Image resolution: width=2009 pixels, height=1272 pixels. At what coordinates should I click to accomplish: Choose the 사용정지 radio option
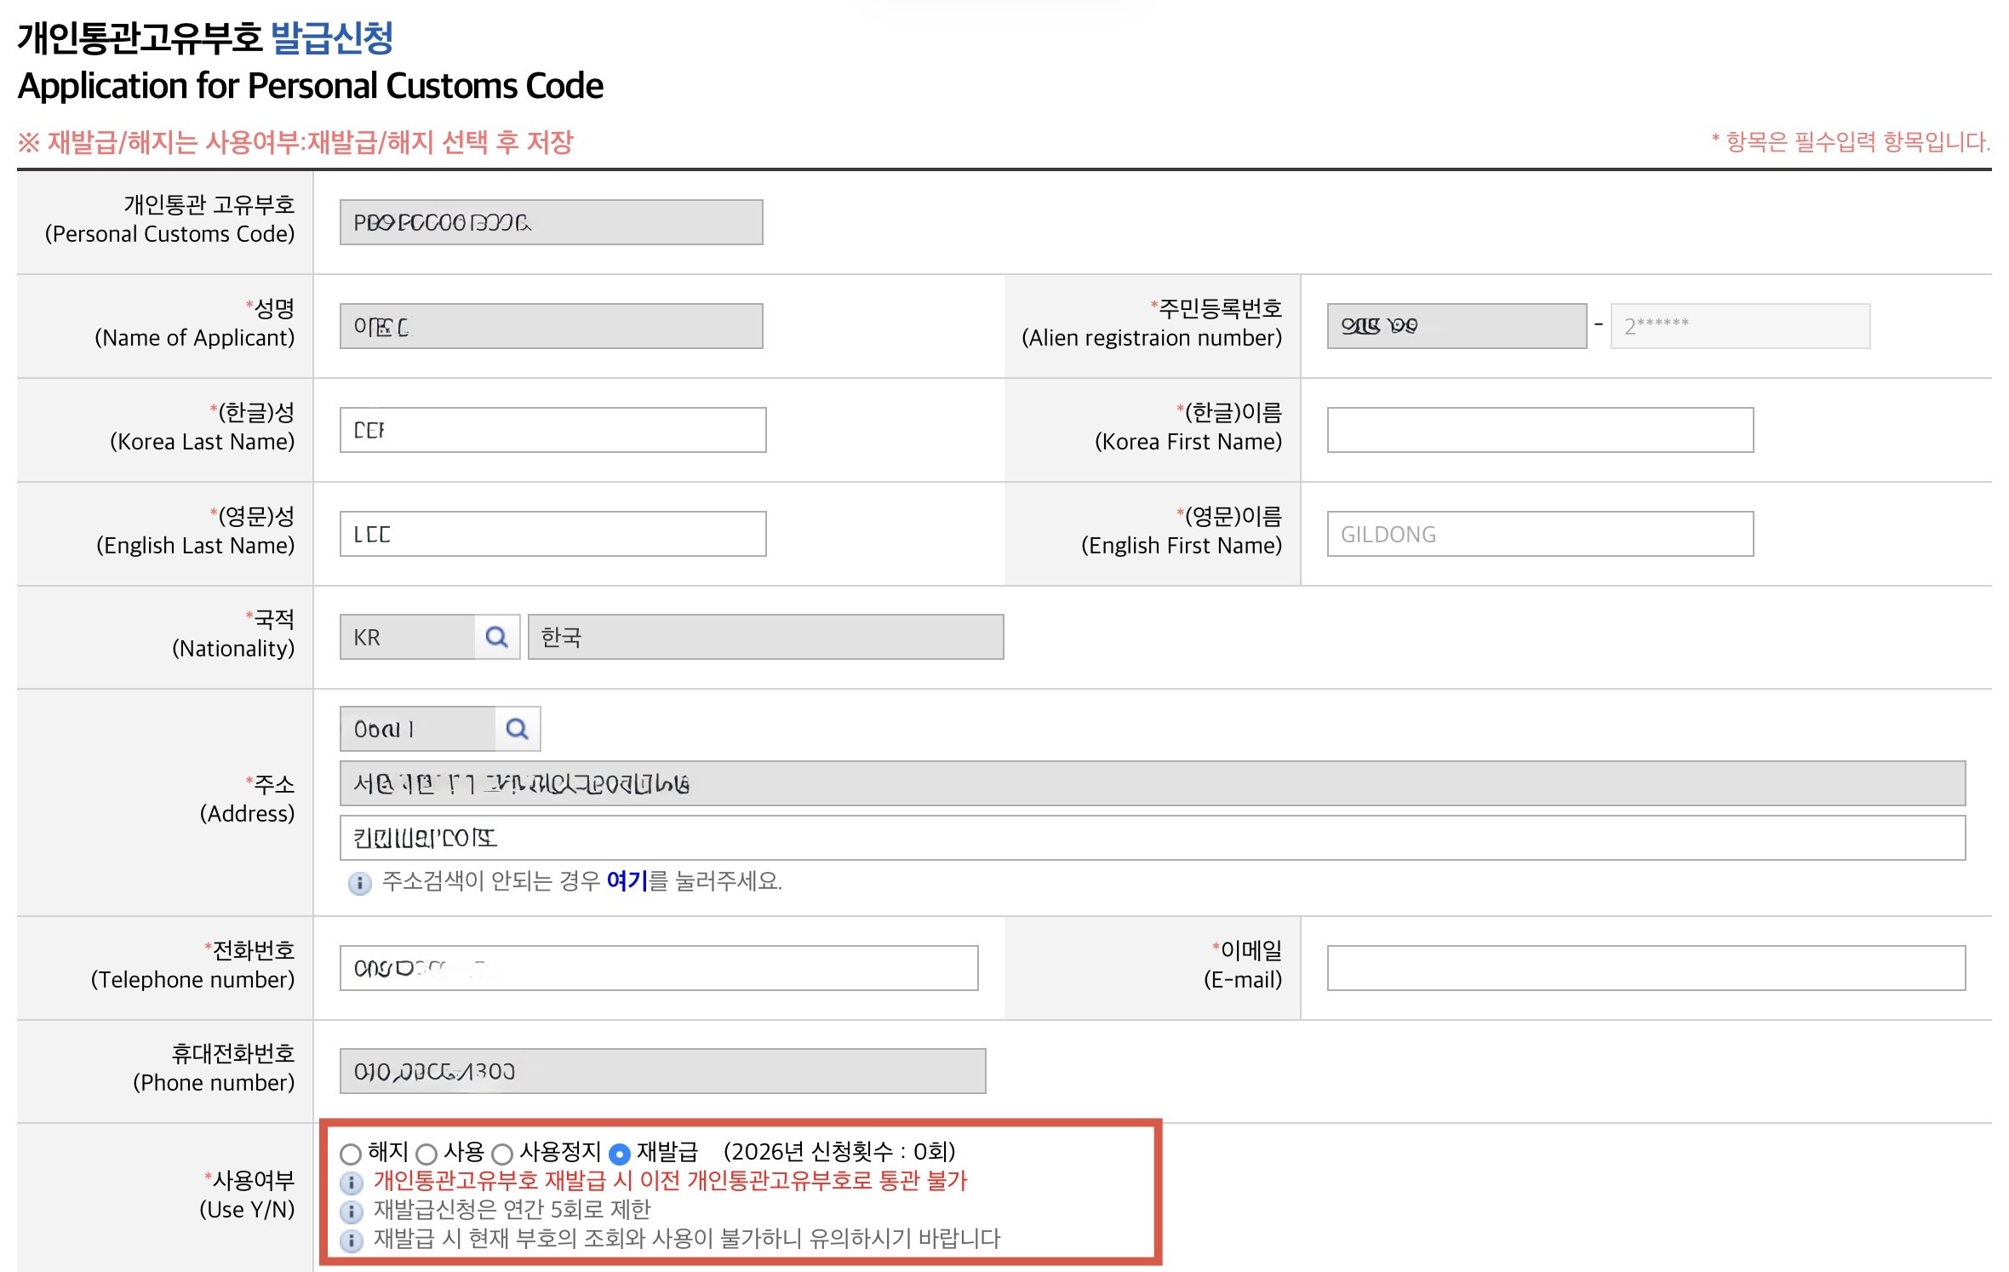tap(502, 1154)
